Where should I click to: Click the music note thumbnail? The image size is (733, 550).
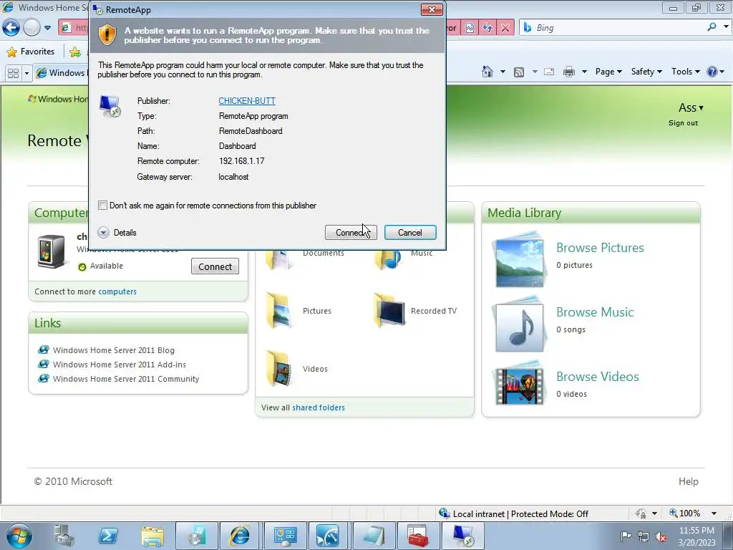pos(519,324)
